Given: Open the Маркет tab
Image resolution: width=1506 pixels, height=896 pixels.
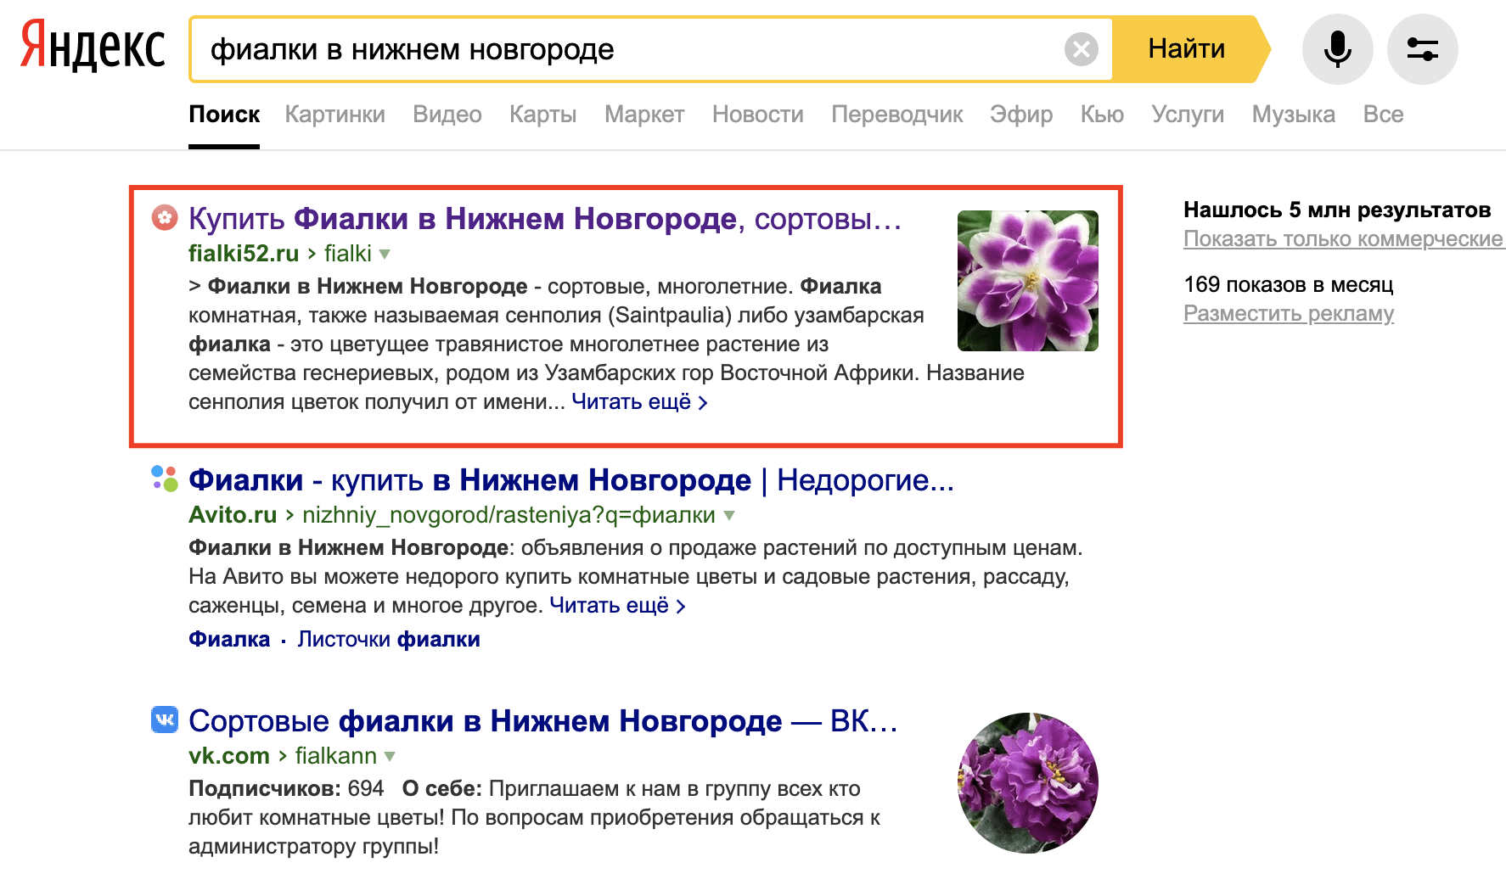Looking at the screenshot, I should 644,114.
